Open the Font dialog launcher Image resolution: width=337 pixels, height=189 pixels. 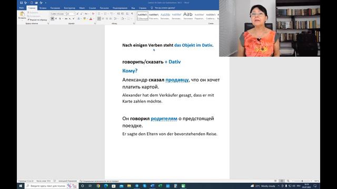95,24
